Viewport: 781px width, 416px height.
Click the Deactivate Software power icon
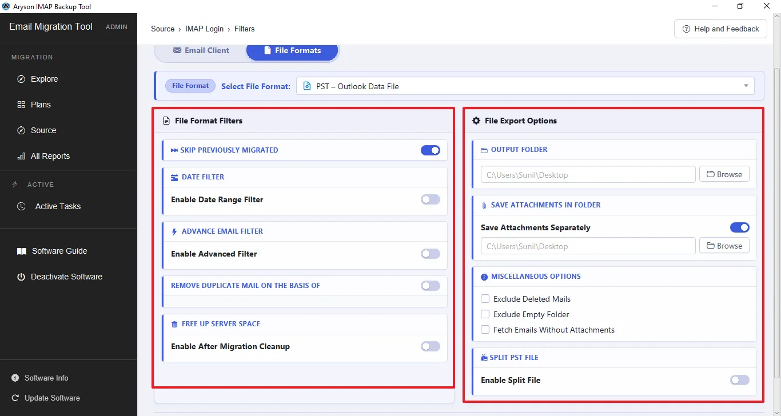pos(21,277)
